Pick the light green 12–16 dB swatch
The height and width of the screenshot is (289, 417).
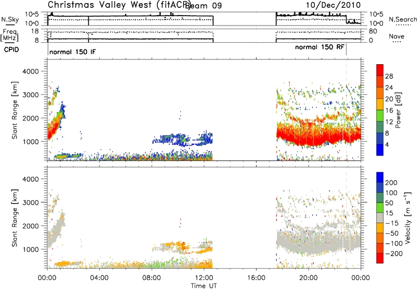click(x=380, y=115)
